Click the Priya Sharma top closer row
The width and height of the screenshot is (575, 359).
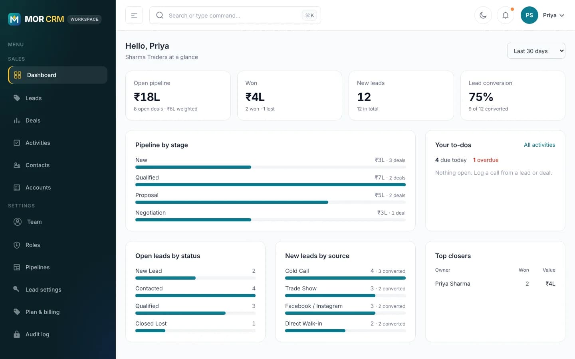click(x=495, y=284)
